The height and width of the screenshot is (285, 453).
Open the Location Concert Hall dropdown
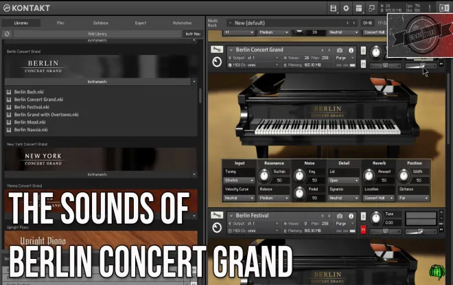379,198
